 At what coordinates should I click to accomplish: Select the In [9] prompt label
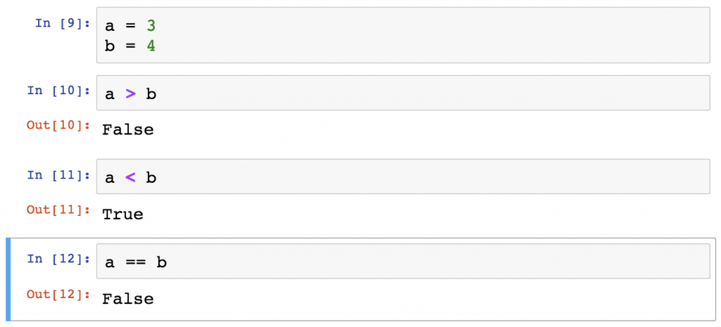pos(63,23)
